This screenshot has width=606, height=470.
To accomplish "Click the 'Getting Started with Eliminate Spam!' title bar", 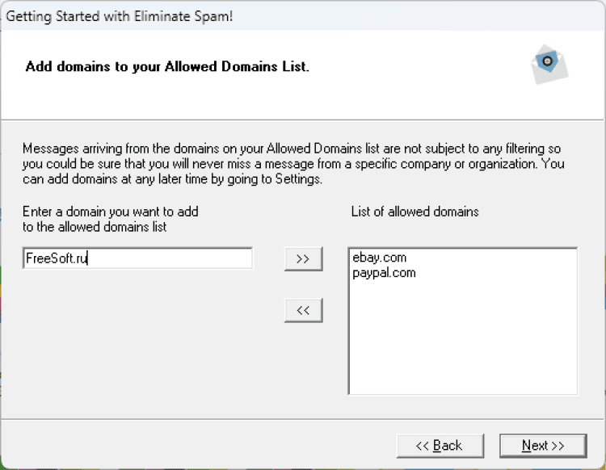I will point(121,16).
